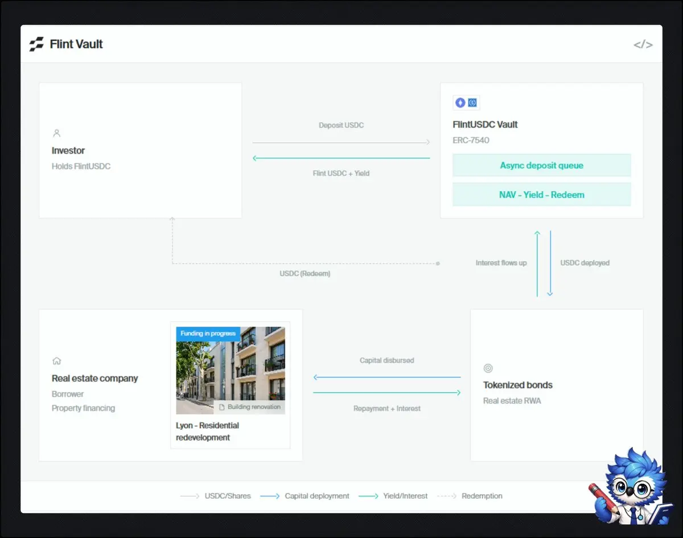Click Lyon - Residential redevelopment title
The height and width of the screenshot is (538, 683).
(x=208, y=432)
